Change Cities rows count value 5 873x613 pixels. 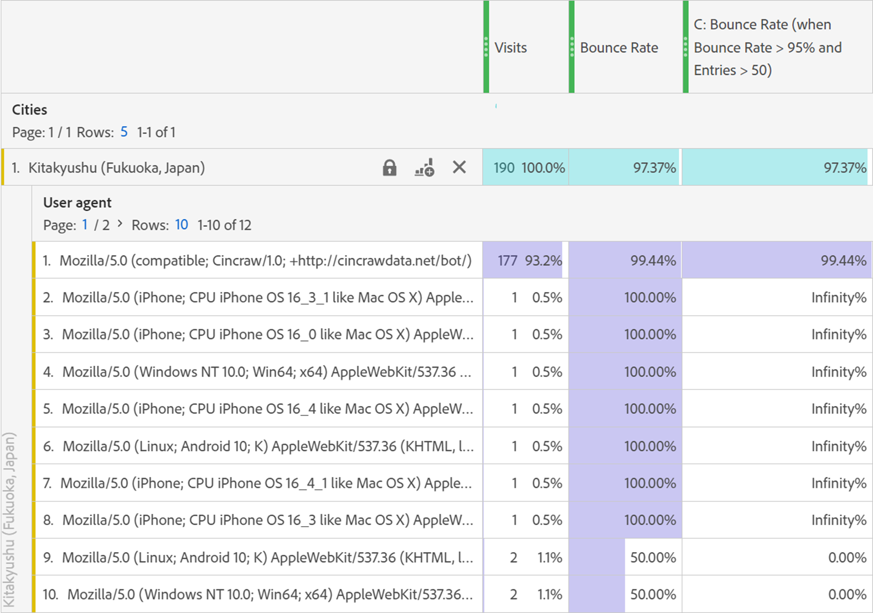tap(124, 132)
